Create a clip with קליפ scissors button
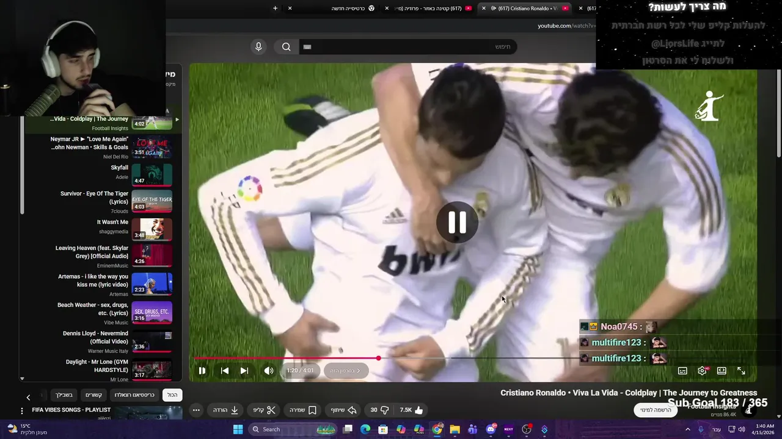The height and width of the screenshot is (439, 782). [265, 410]
